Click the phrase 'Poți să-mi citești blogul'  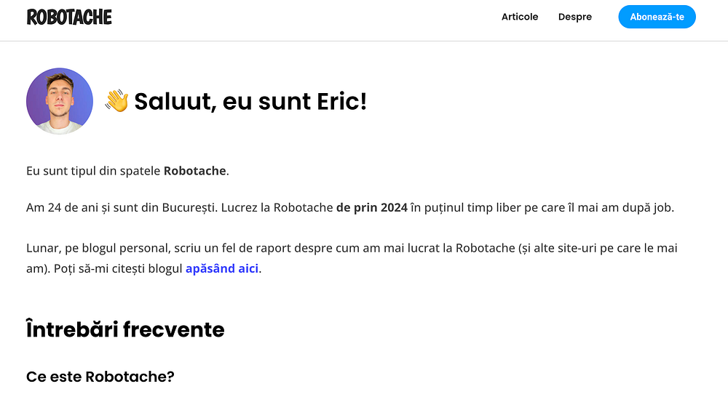coord(118,268)
